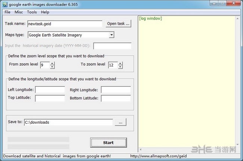
Task: Open the Help menu
Action: pos(45,12)
